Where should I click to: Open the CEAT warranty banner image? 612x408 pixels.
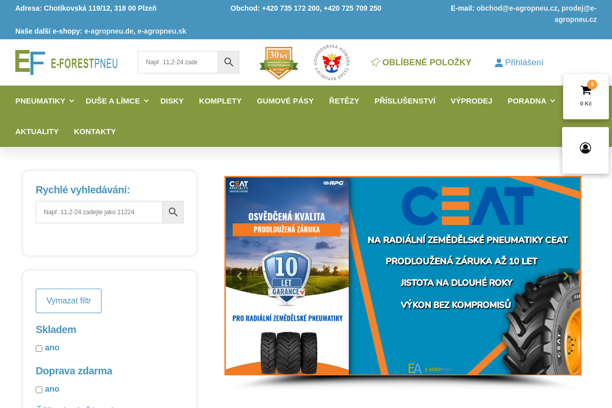click(x=403, y=276)
